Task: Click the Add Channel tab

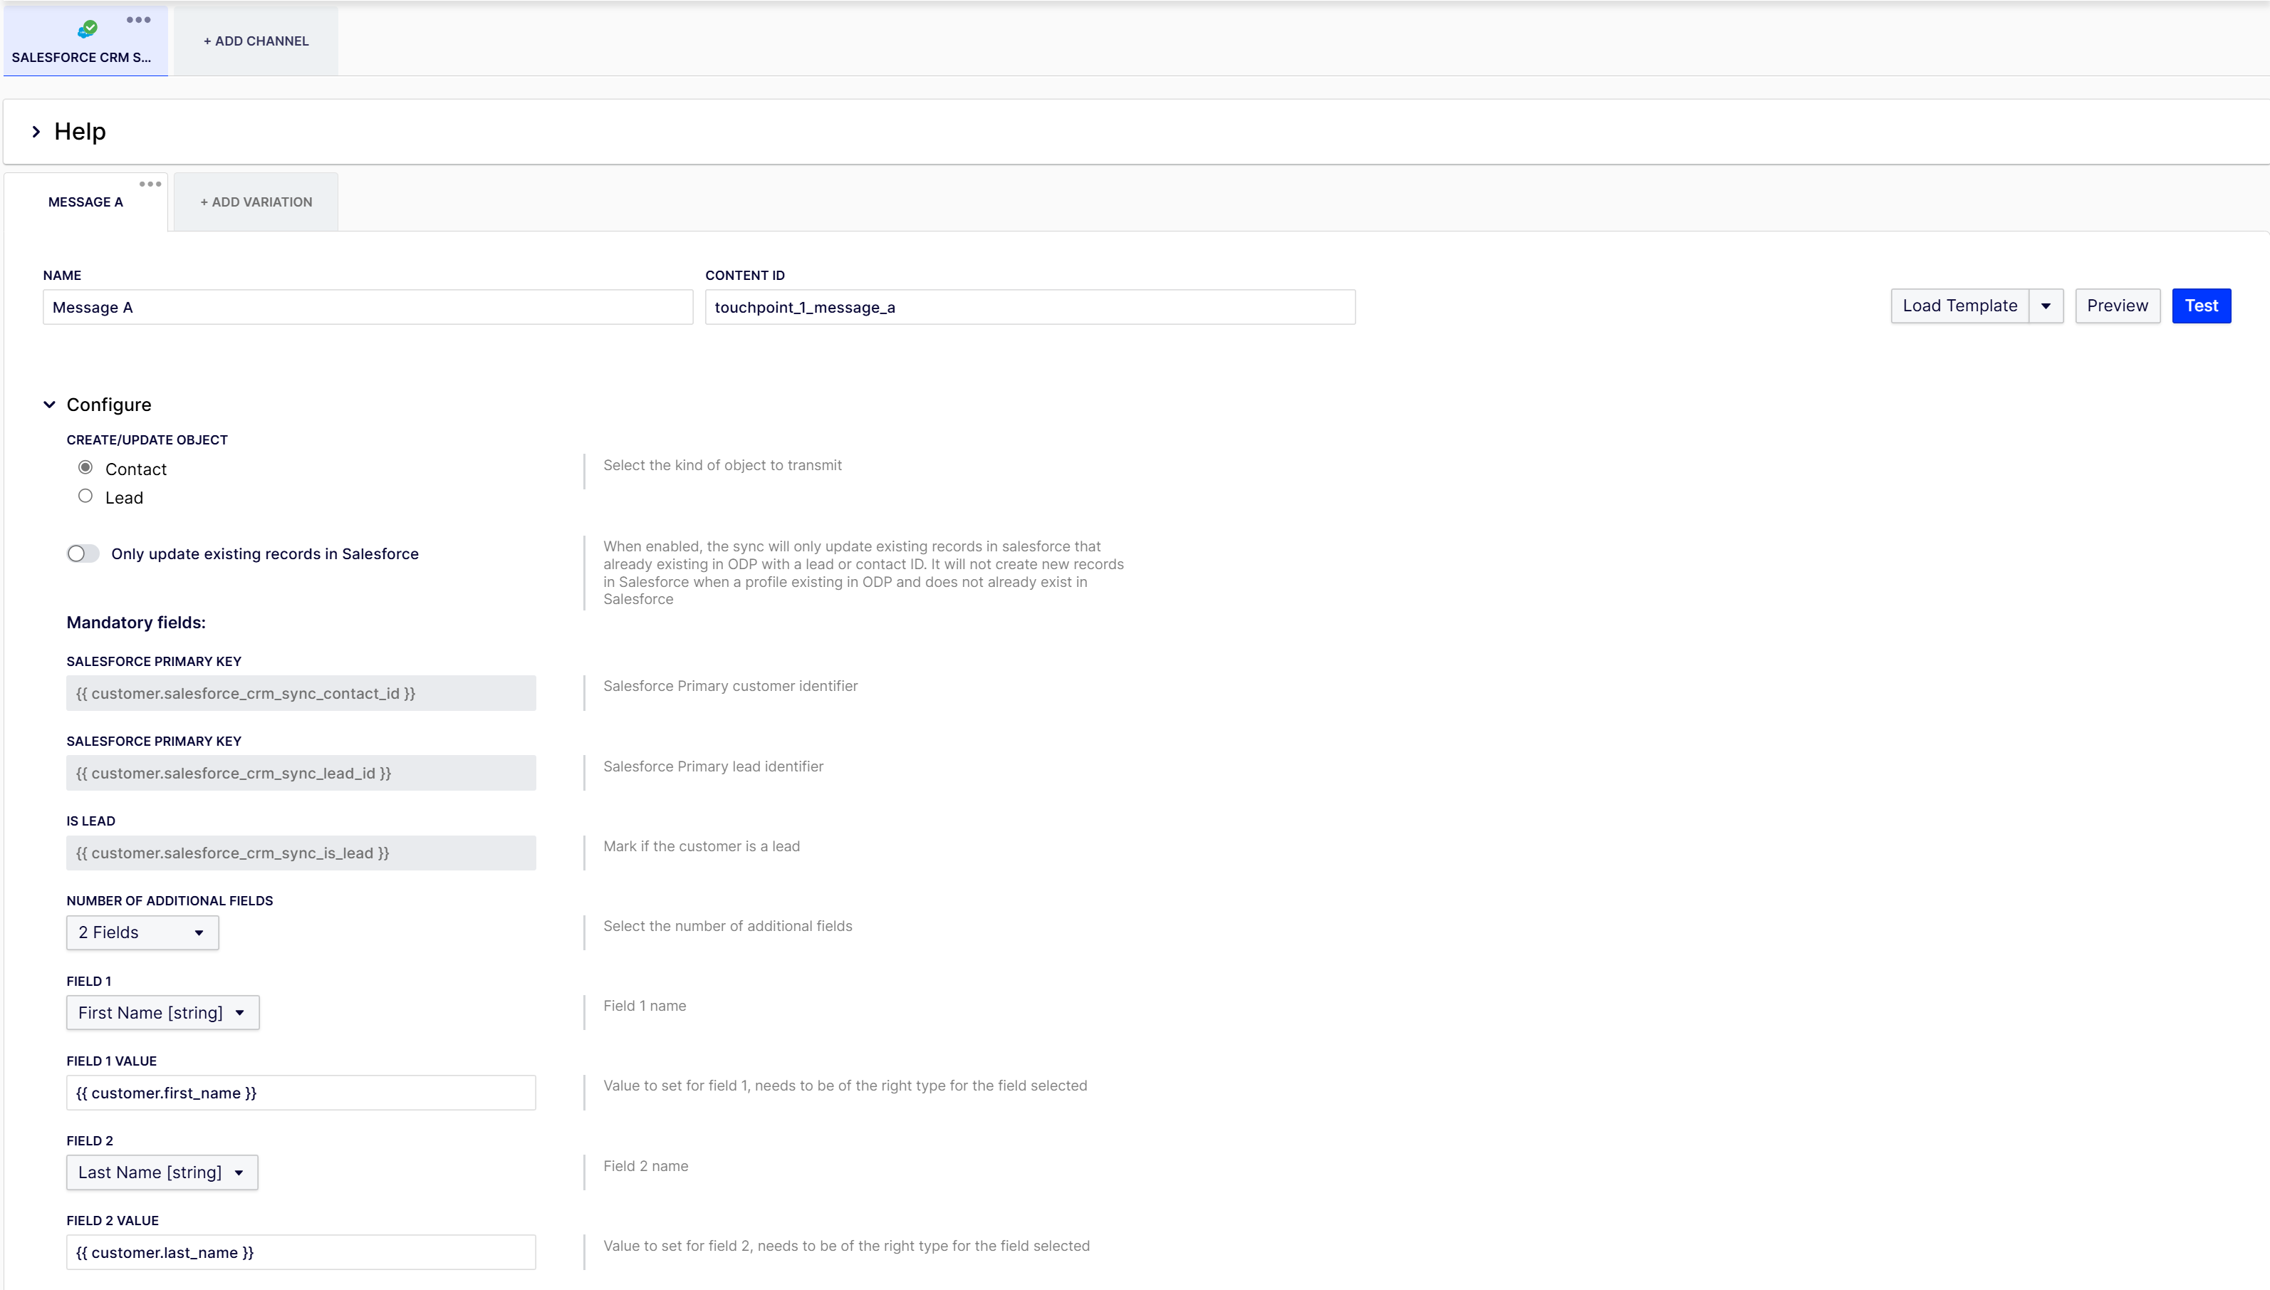Action: [x=256, y=41]
